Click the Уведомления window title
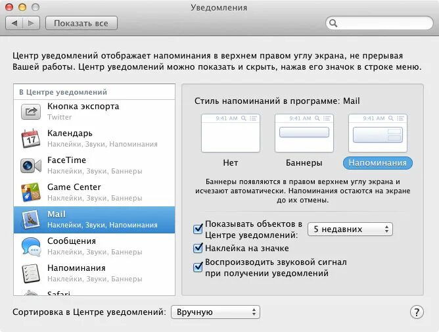 tap(219, 8)
